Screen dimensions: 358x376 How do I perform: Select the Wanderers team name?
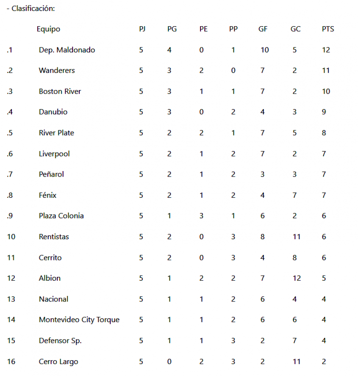click(57, 70)
